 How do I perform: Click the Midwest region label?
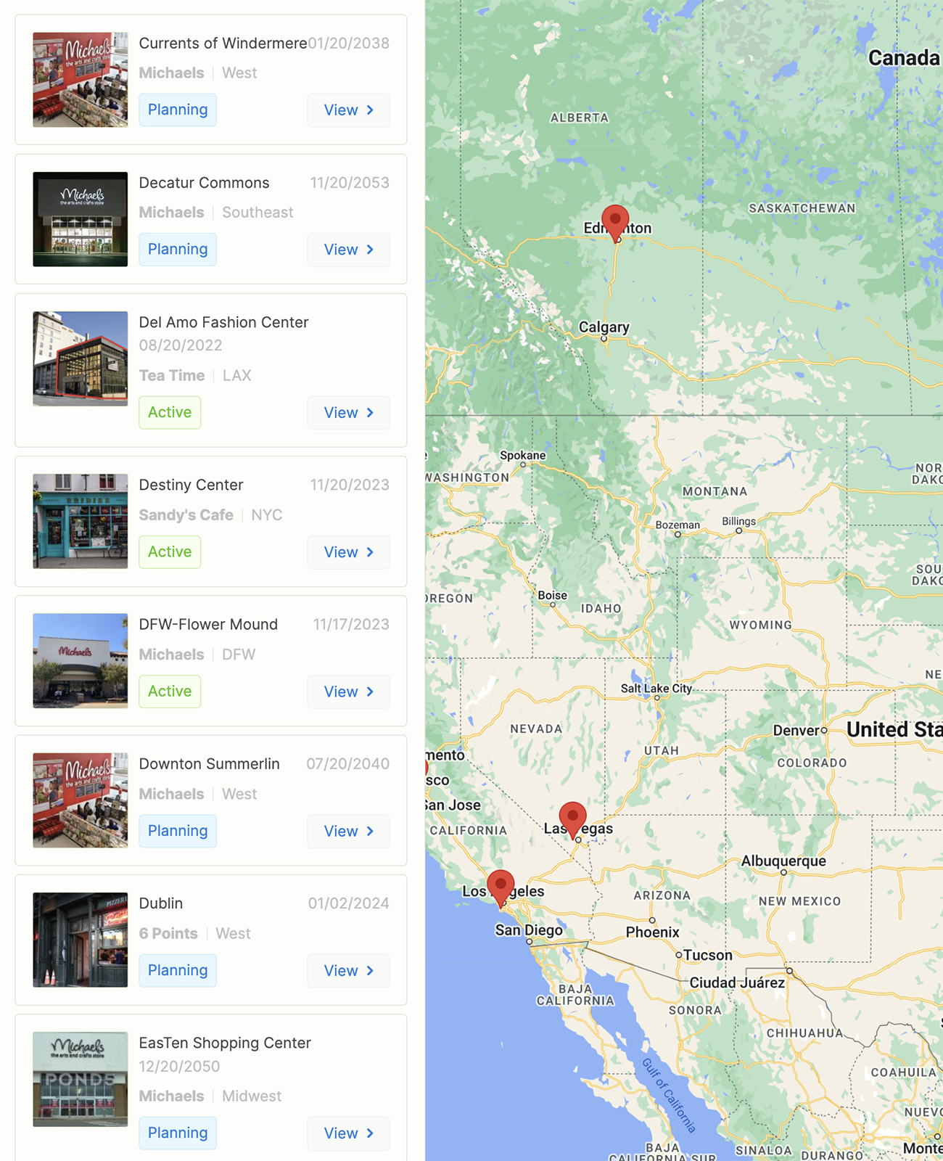(x=252, y=1096)
